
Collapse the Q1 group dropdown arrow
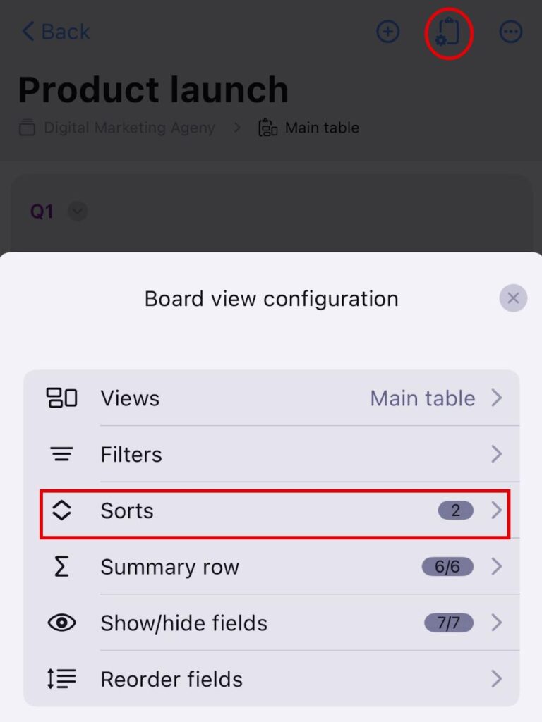coord(78,211)
